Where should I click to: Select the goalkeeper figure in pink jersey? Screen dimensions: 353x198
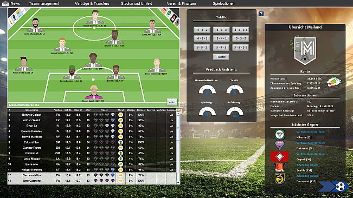click(x=94, y=93)
